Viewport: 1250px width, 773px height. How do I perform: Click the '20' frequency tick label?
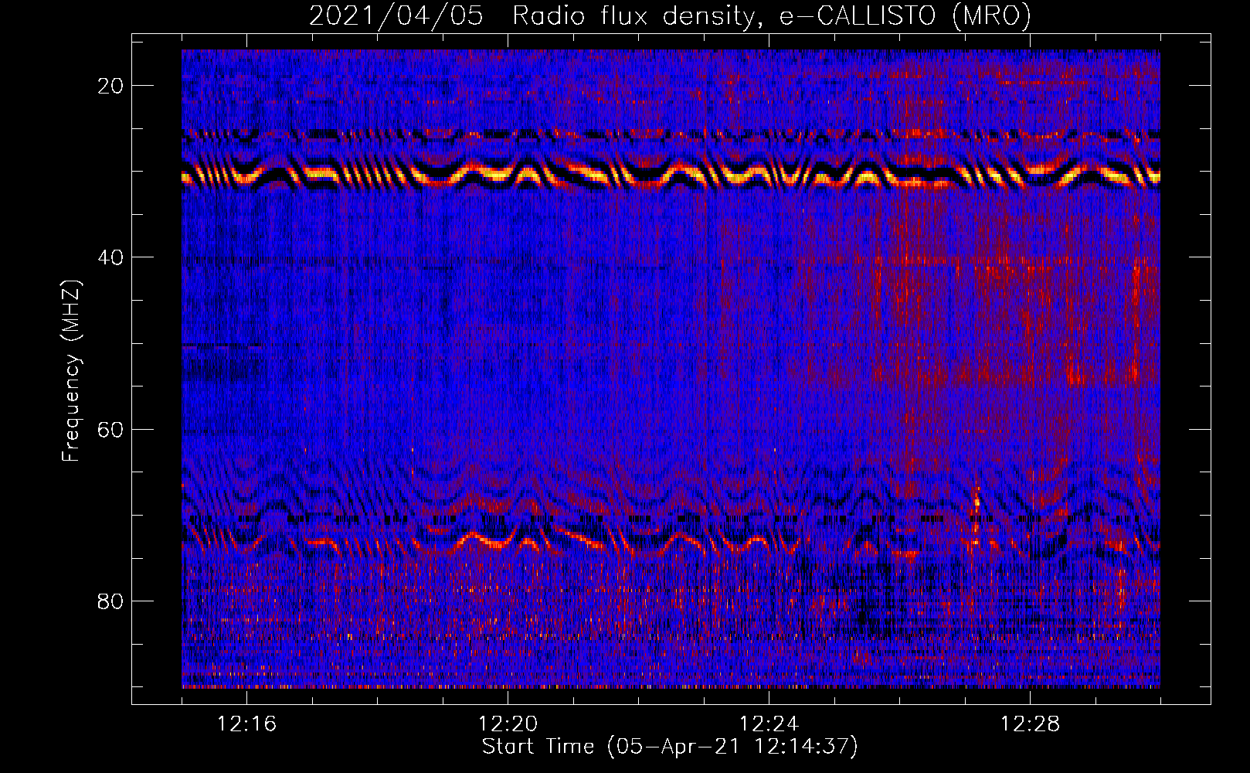point(111,86)
